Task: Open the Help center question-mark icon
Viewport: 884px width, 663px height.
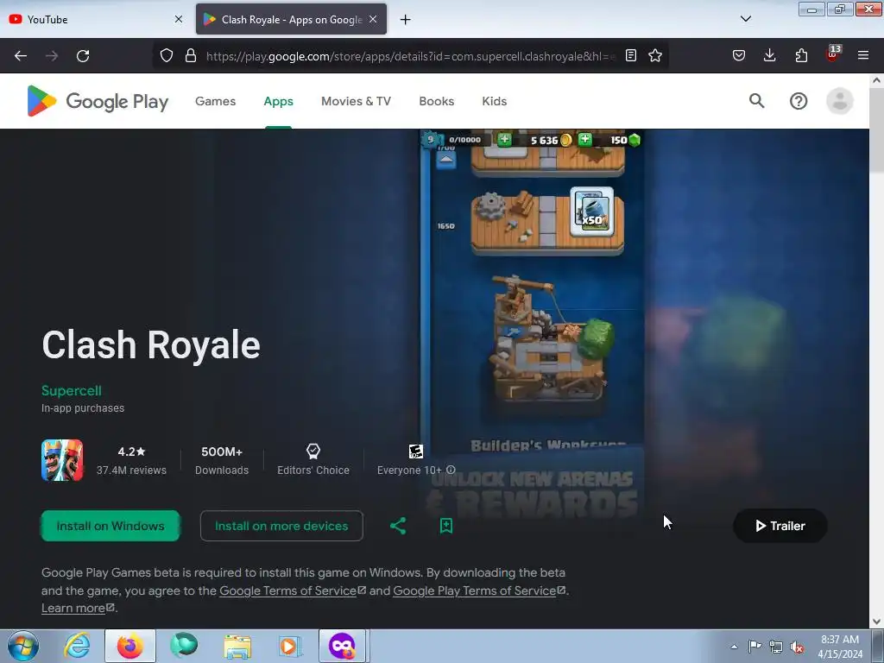Action: tap(799, 102)
